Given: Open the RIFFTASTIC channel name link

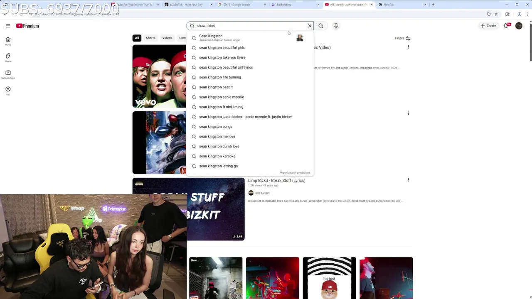Looking at the screenshot, I should 262,193.
